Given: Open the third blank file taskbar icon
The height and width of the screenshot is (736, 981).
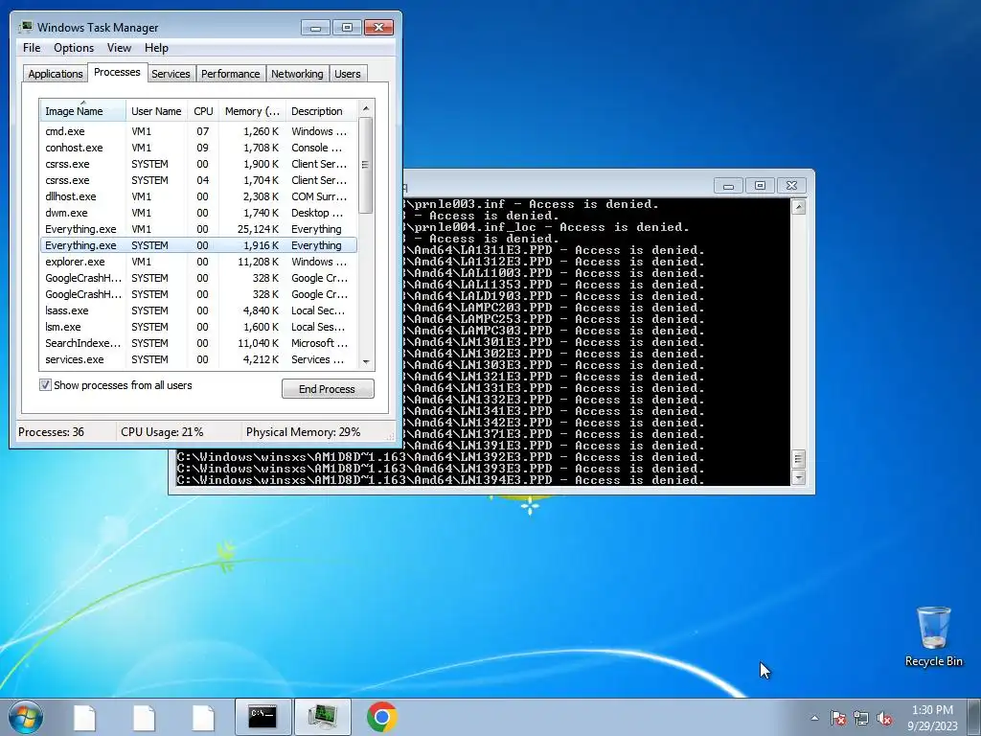Looking at the screenshot, I should pos(203,717).
